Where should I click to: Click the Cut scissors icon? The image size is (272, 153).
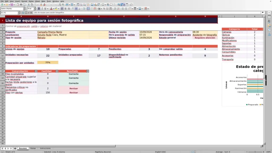point(29,5)
